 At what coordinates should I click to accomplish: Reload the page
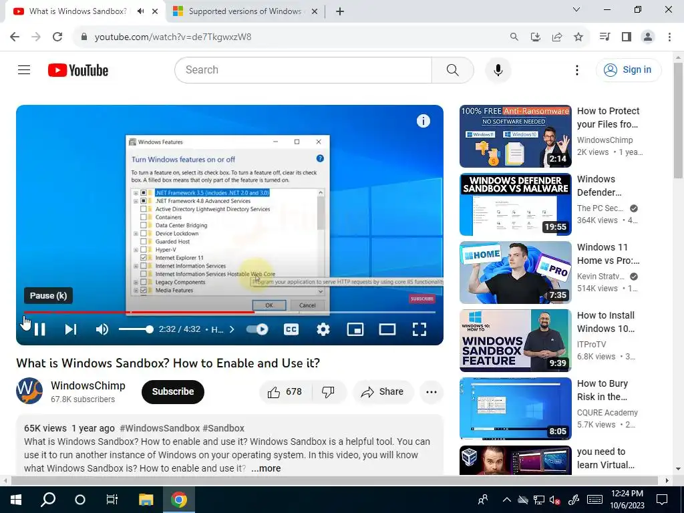(57, 37)
